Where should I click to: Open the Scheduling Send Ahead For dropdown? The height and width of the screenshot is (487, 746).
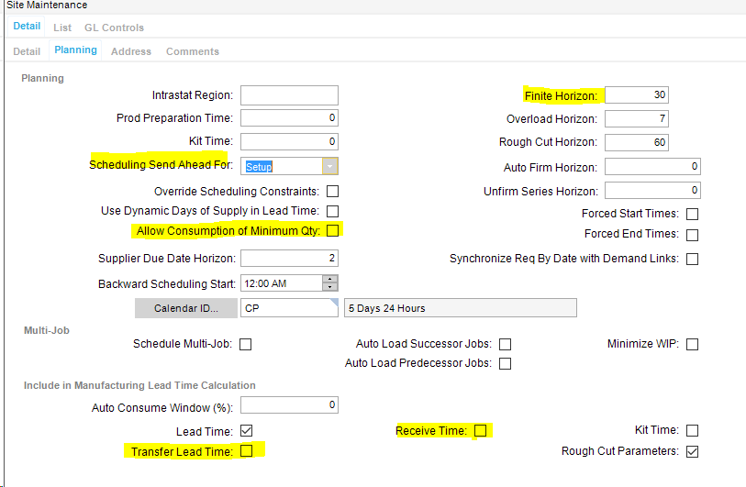coord(329,166)
